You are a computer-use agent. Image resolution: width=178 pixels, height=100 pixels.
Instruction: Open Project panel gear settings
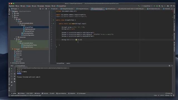[46, 9]
